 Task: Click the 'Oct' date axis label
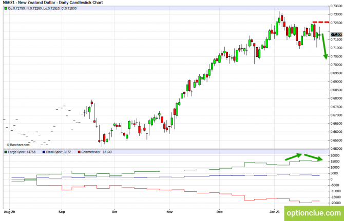[x=114, y=212]
